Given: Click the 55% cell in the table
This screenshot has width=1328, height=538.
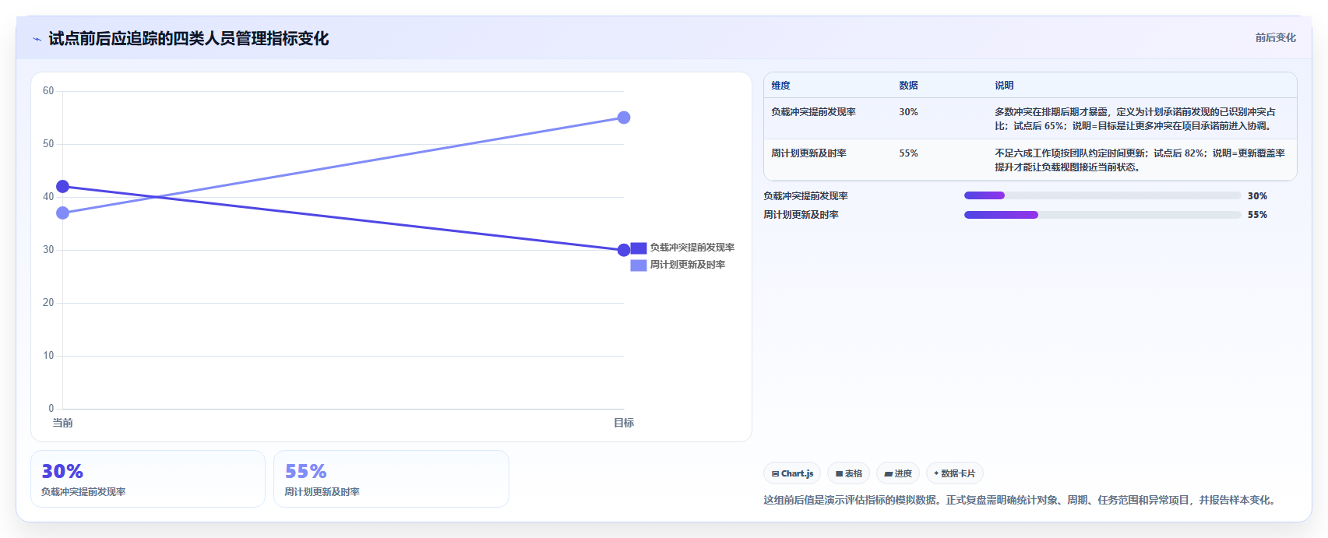Looking at the screenshot, I should (x=908, y=153).
